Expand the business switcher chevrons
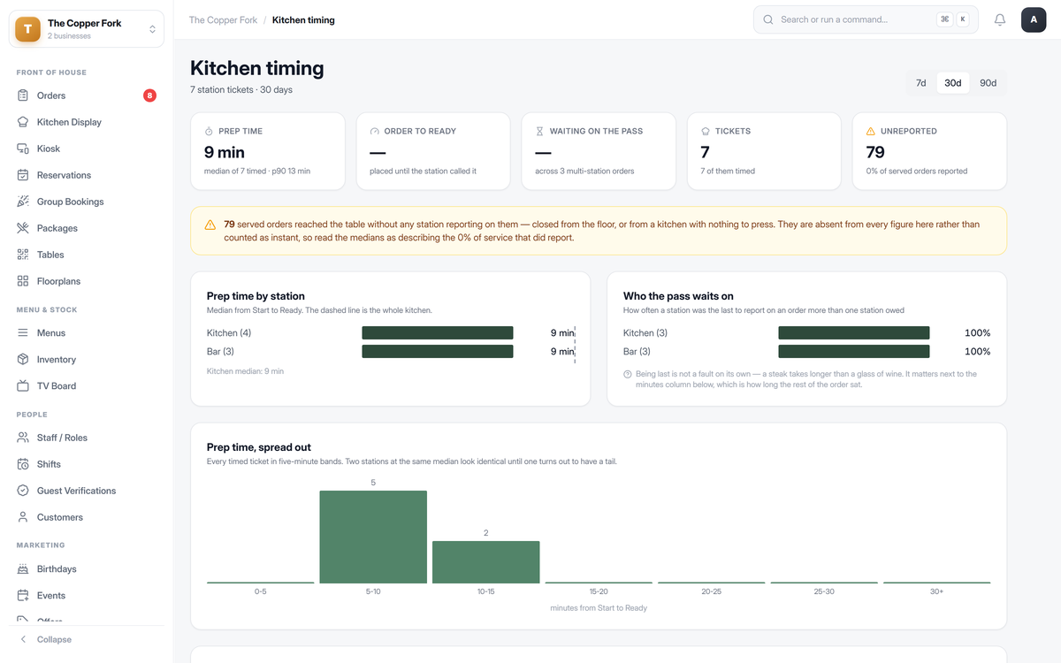Viewport: 1061px width, 663px height. pyautogui.click(x=152, y=29)
